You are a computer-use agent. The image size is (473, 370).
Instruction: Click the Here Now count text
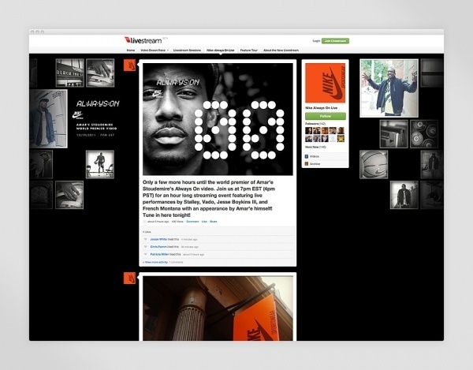[x=315, y=147]
